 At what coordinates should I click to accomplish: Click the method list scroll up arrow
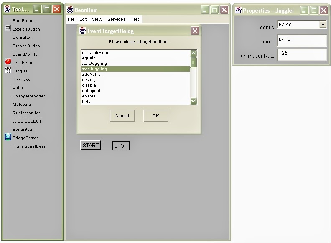pyautogui.click(x=193, y=53)
